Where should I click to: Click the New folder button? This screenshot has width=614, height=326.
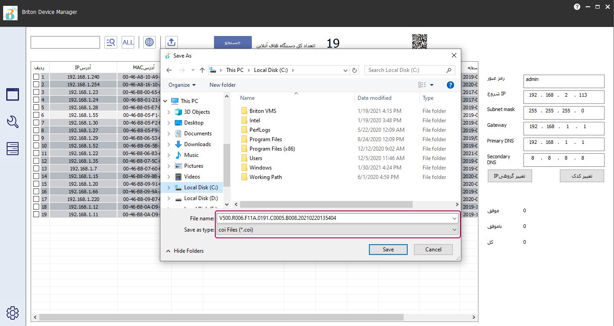coord(223,85)
